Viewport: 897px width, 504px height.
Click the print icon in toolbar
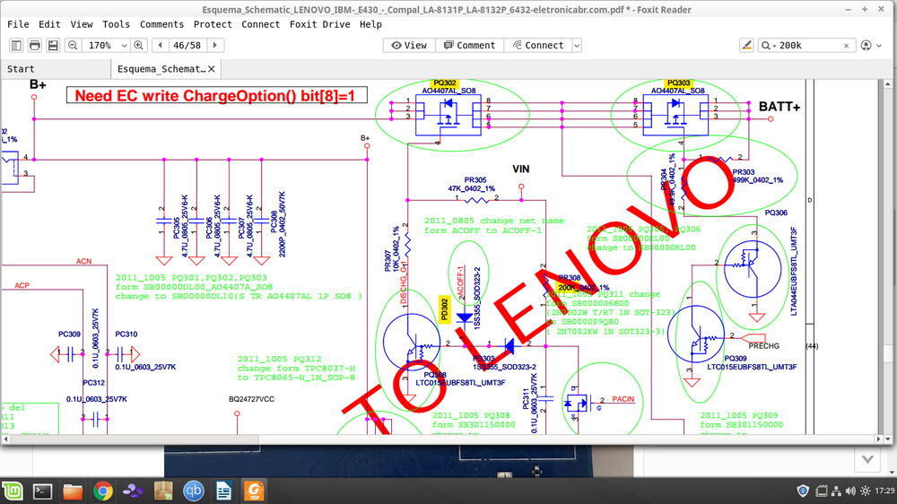pyautogui.click(x=35, y=45)
